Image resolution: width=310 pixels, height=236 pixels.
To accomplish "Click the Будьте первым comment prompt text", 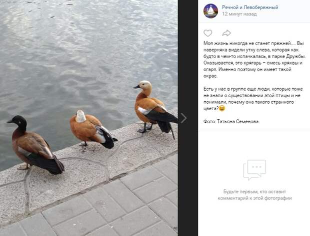I will [x=254, y=195].
